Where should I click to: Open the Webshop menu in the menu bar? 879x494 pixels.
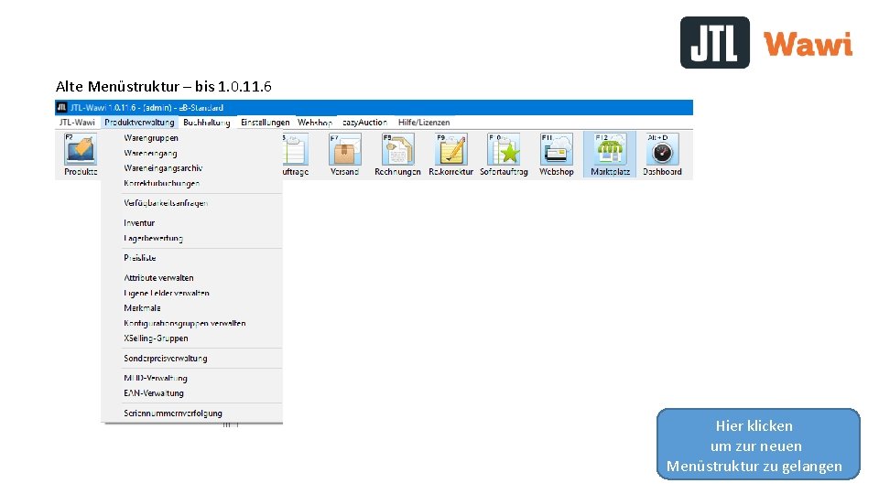pos(314,122)
